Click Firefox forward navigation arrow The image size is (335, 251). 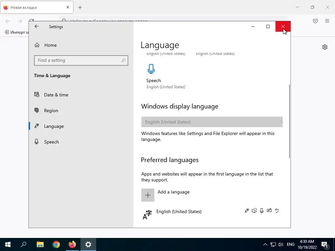[20, 21]
